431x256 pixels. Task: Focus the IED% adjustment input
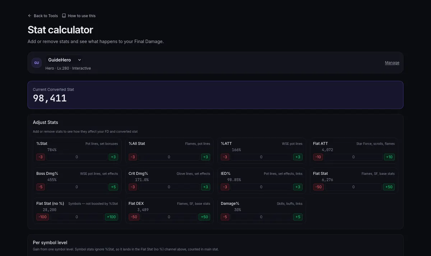pos(261,187)
